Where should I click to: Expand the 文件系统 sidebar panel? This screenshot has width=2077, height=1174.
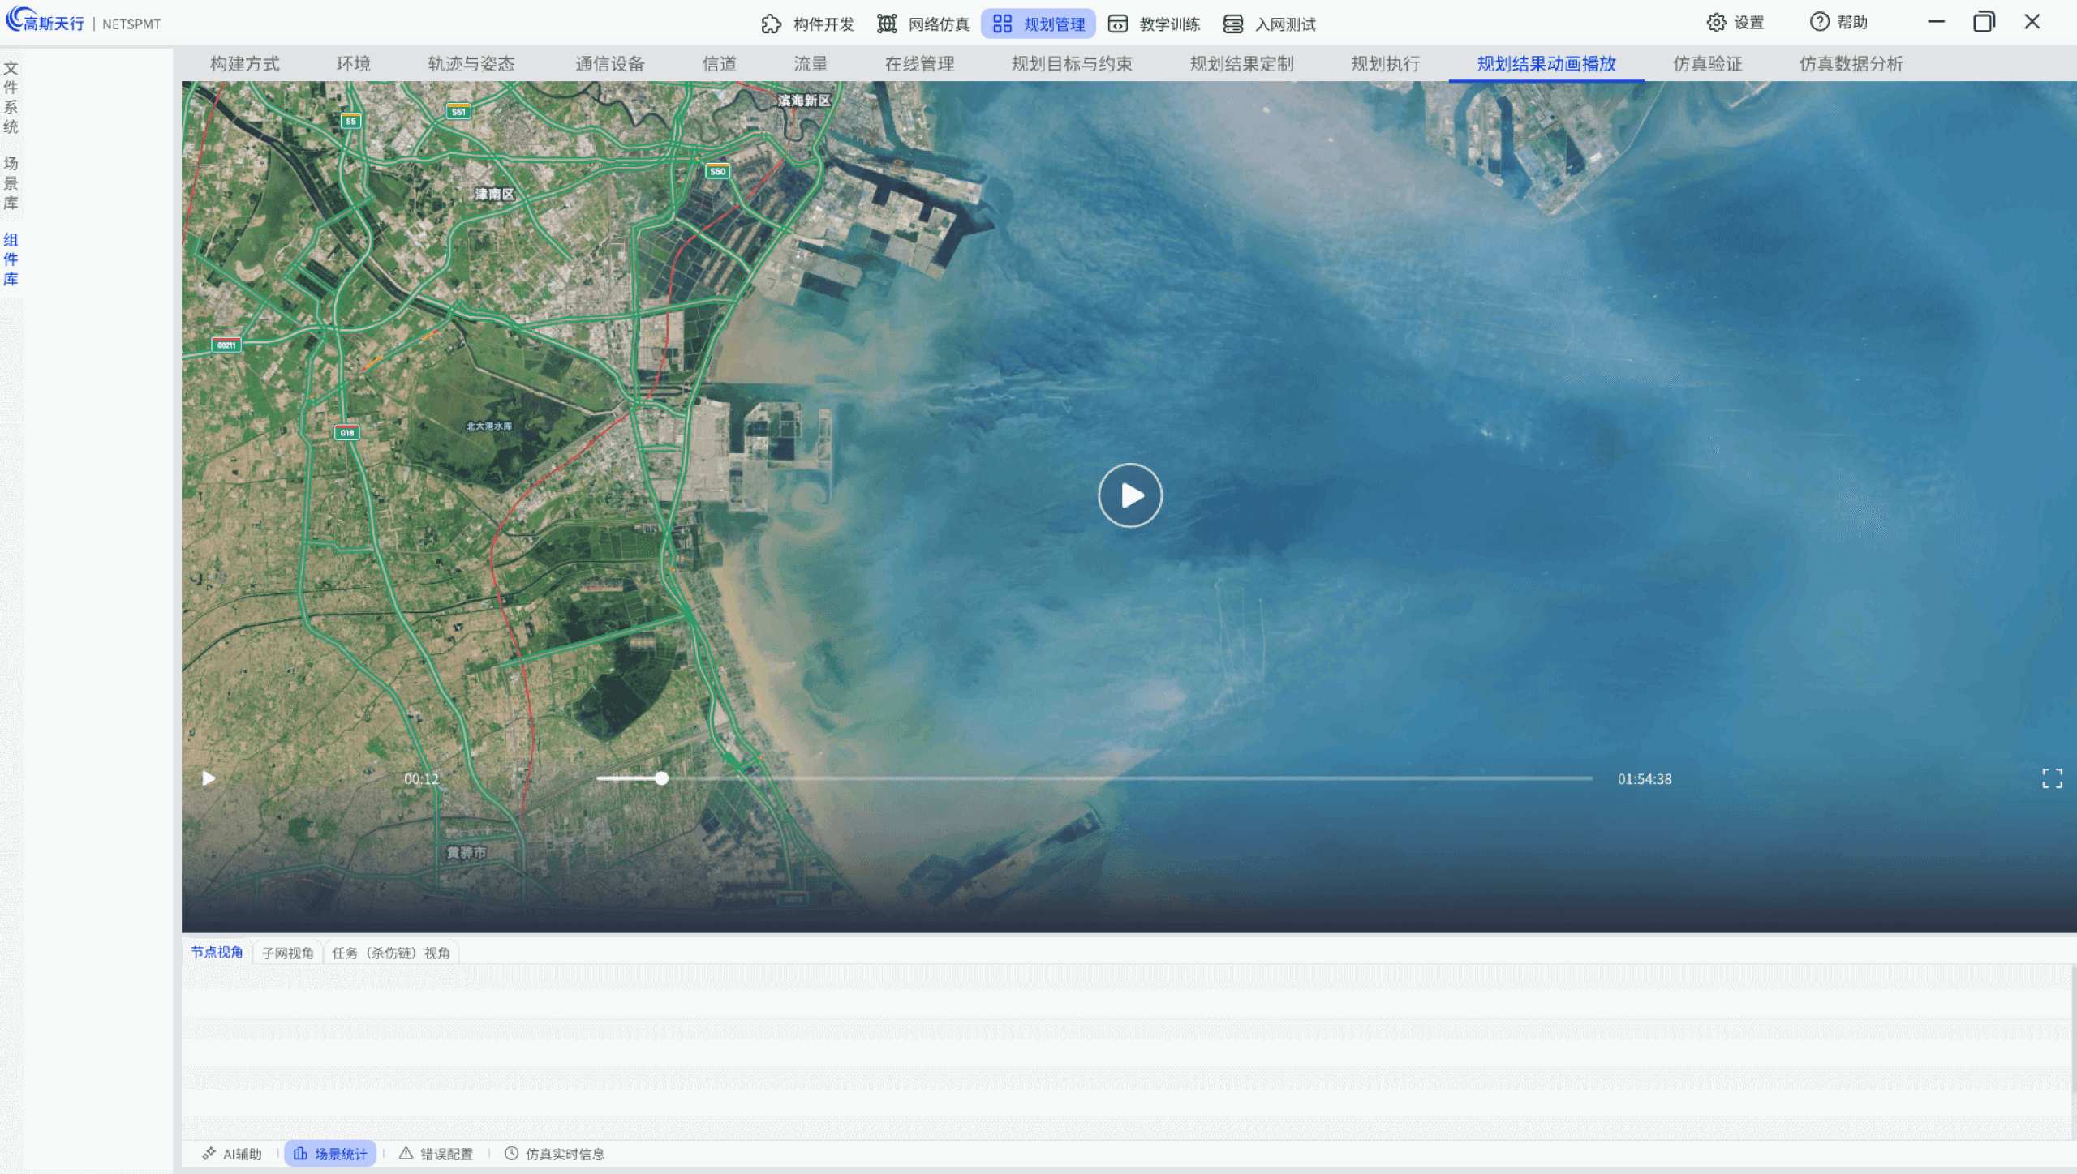(x=11, y=97)
